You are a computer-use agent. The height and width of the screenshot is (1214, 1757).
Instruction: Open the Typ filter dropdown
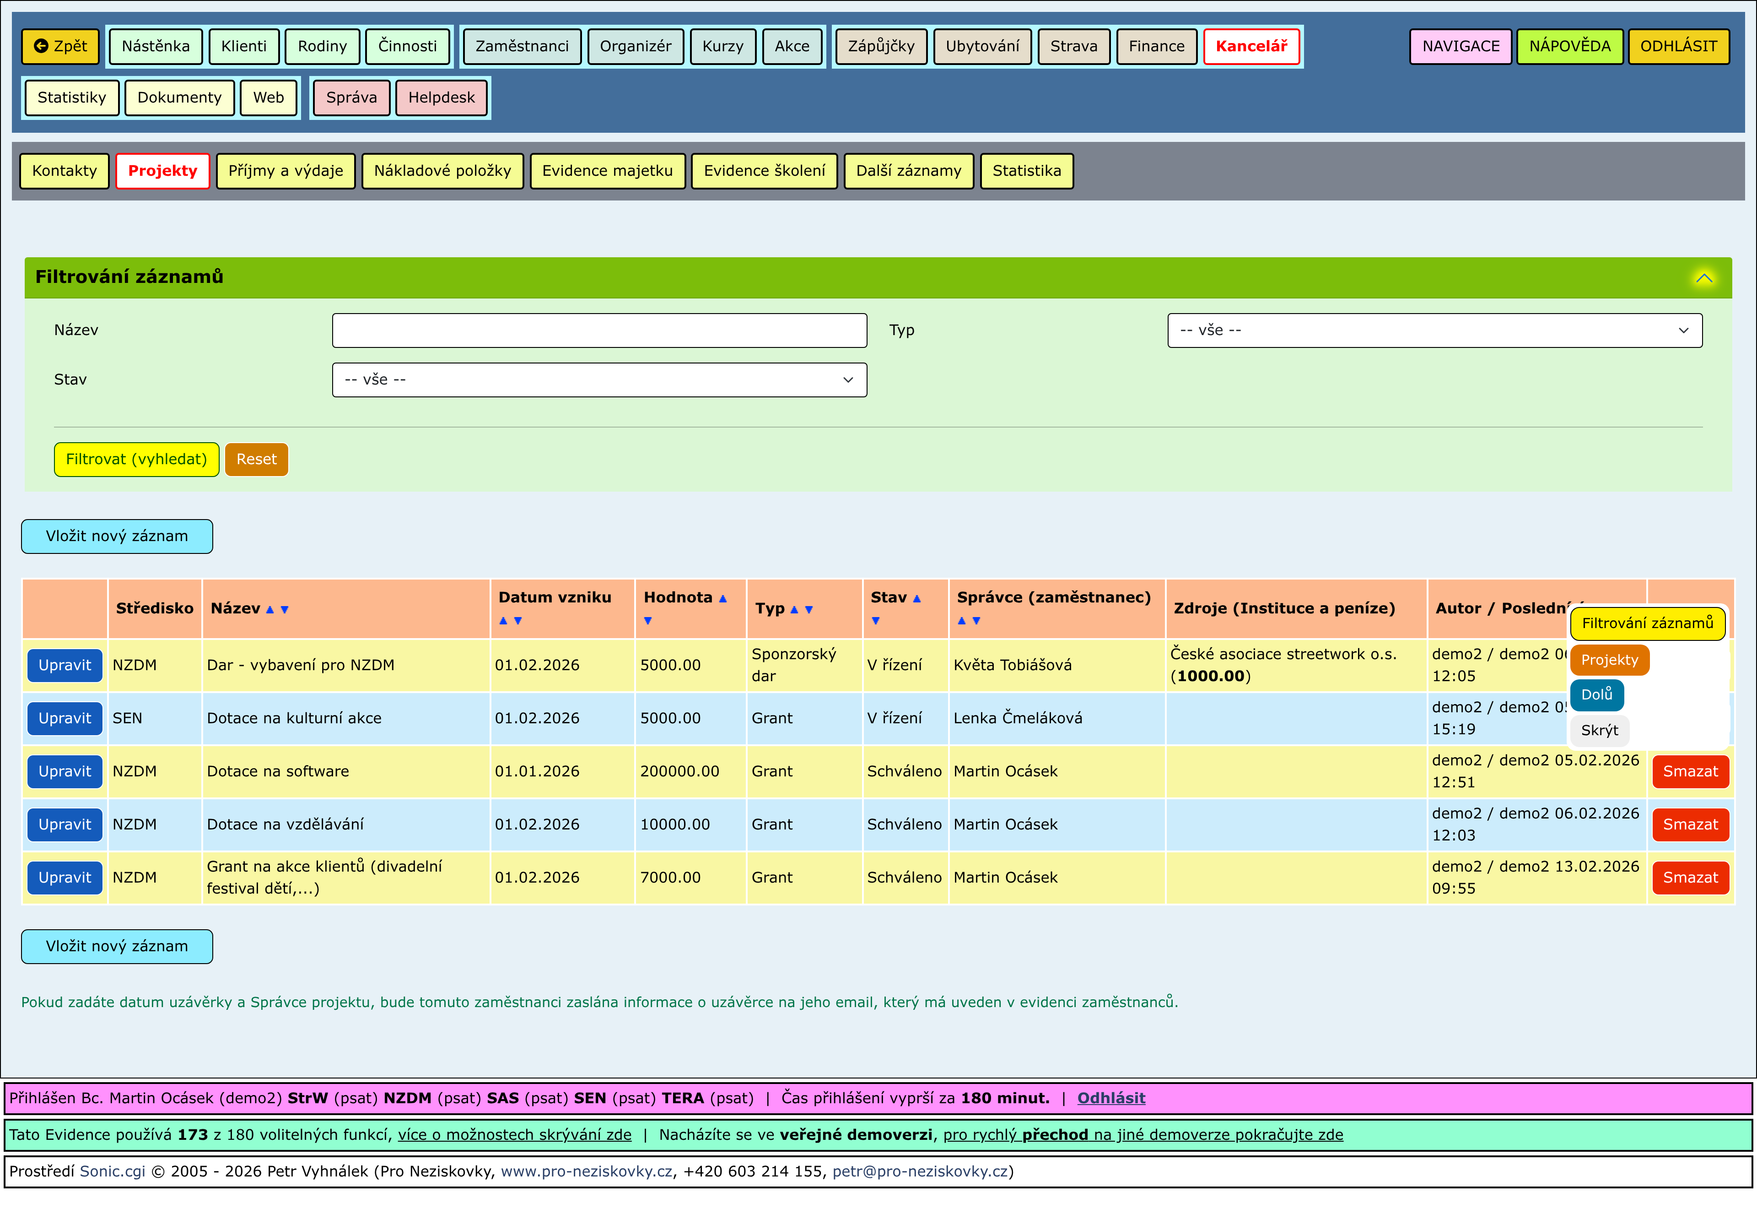[x=1434, y=331]
